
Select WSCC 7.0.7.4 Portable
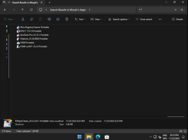click(29, 31)
